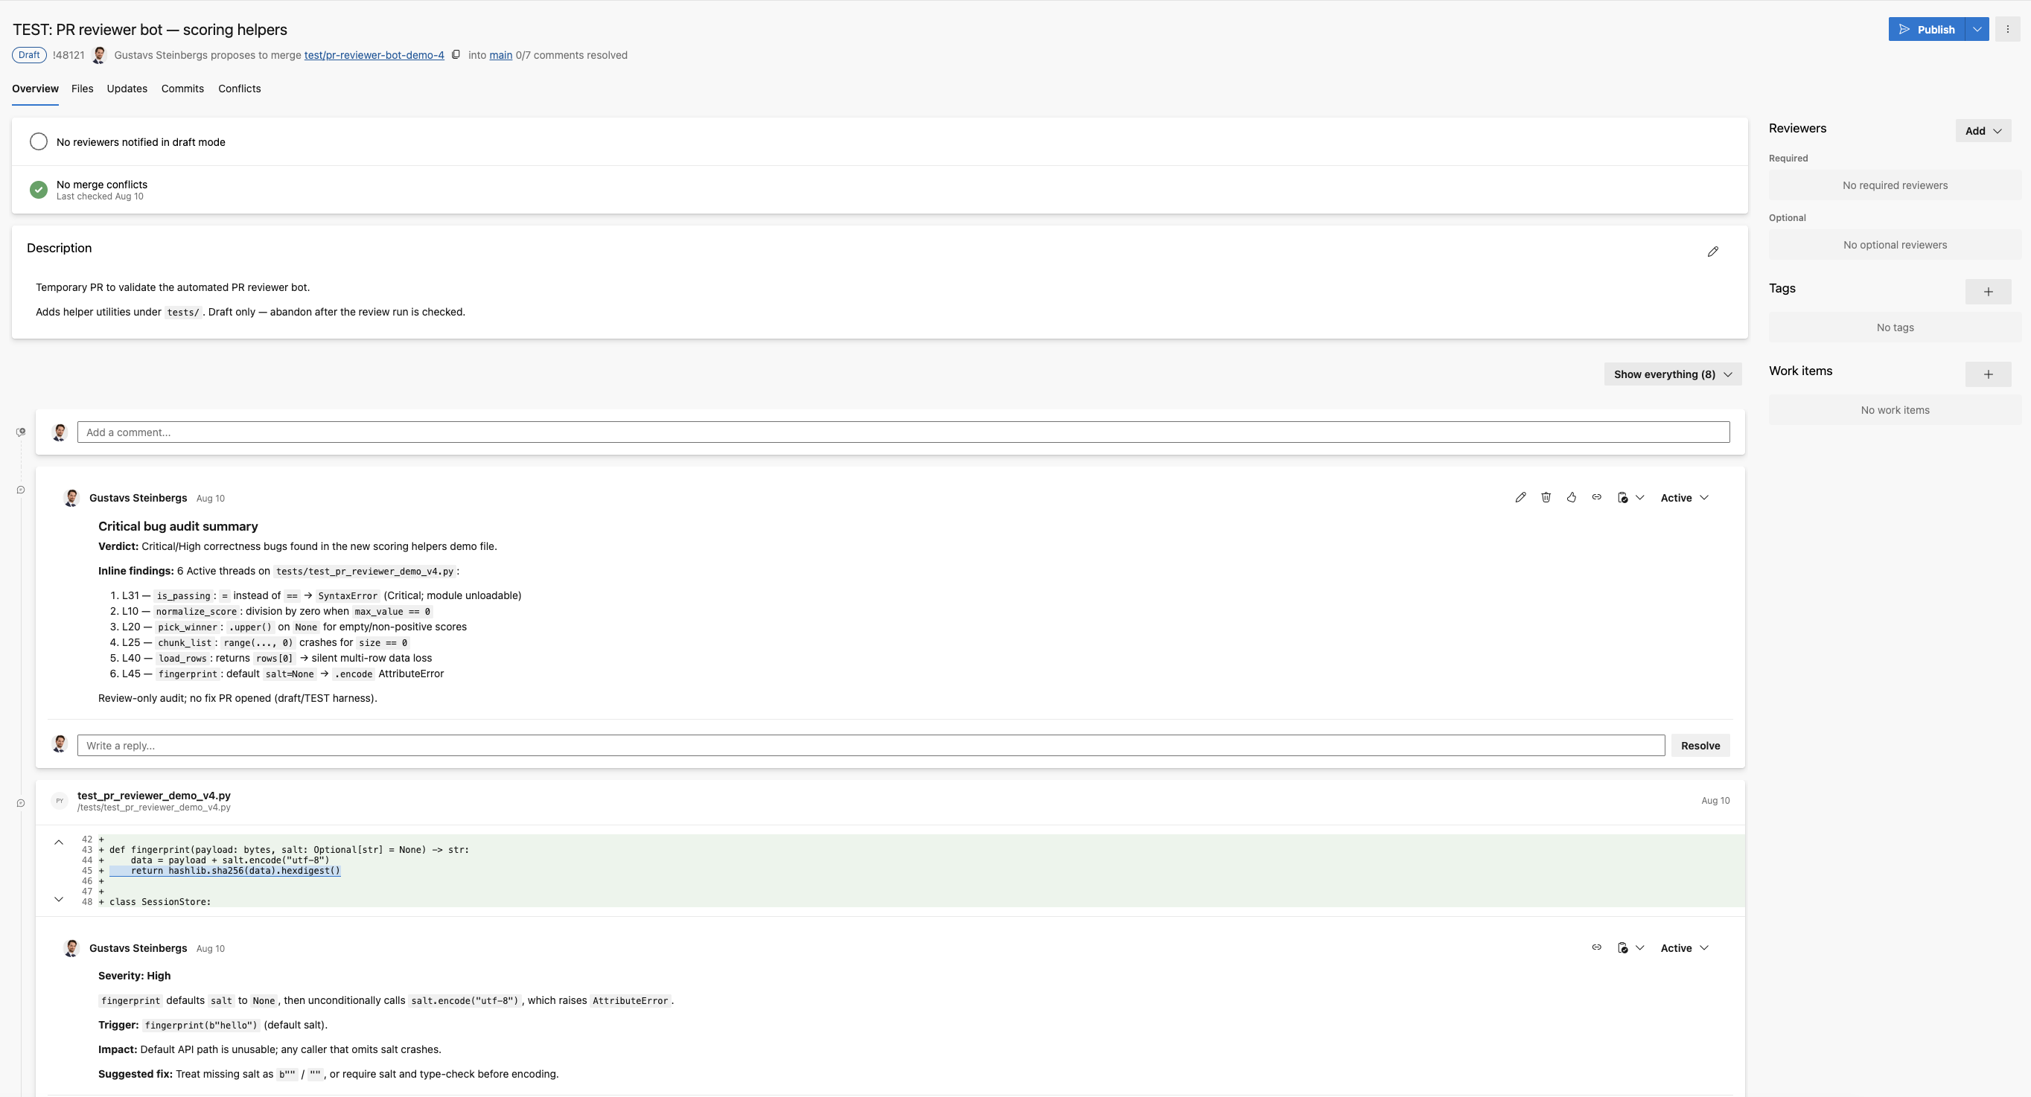Open the Conflicts tab
Image resolution: width=2031 pixels, height=1097 pixels.
click(x=239, y=89)
